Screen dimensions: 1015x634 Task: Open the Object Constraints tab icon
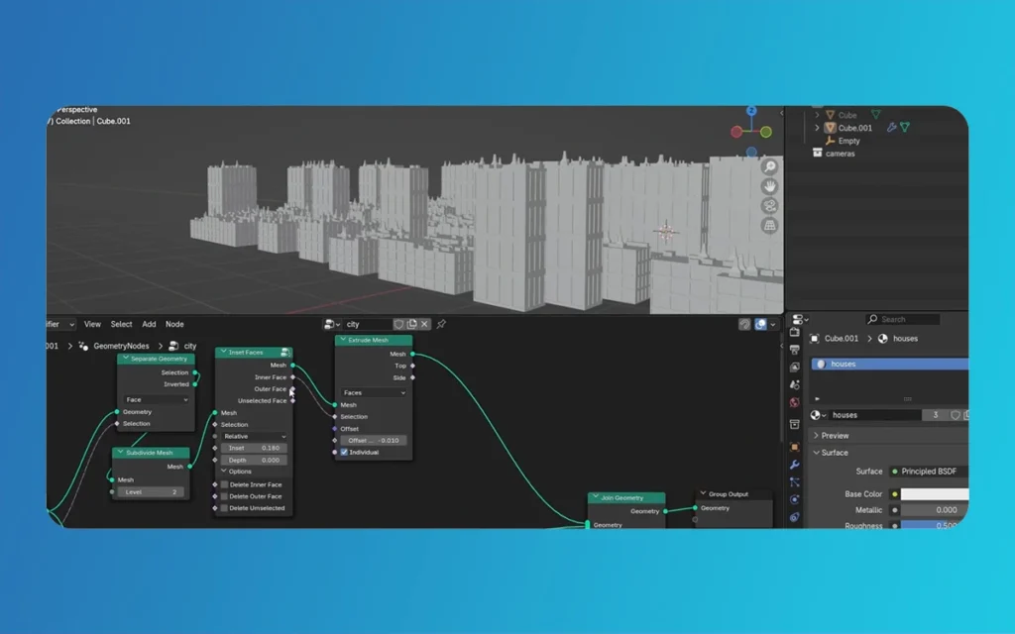tap(795, 517)
